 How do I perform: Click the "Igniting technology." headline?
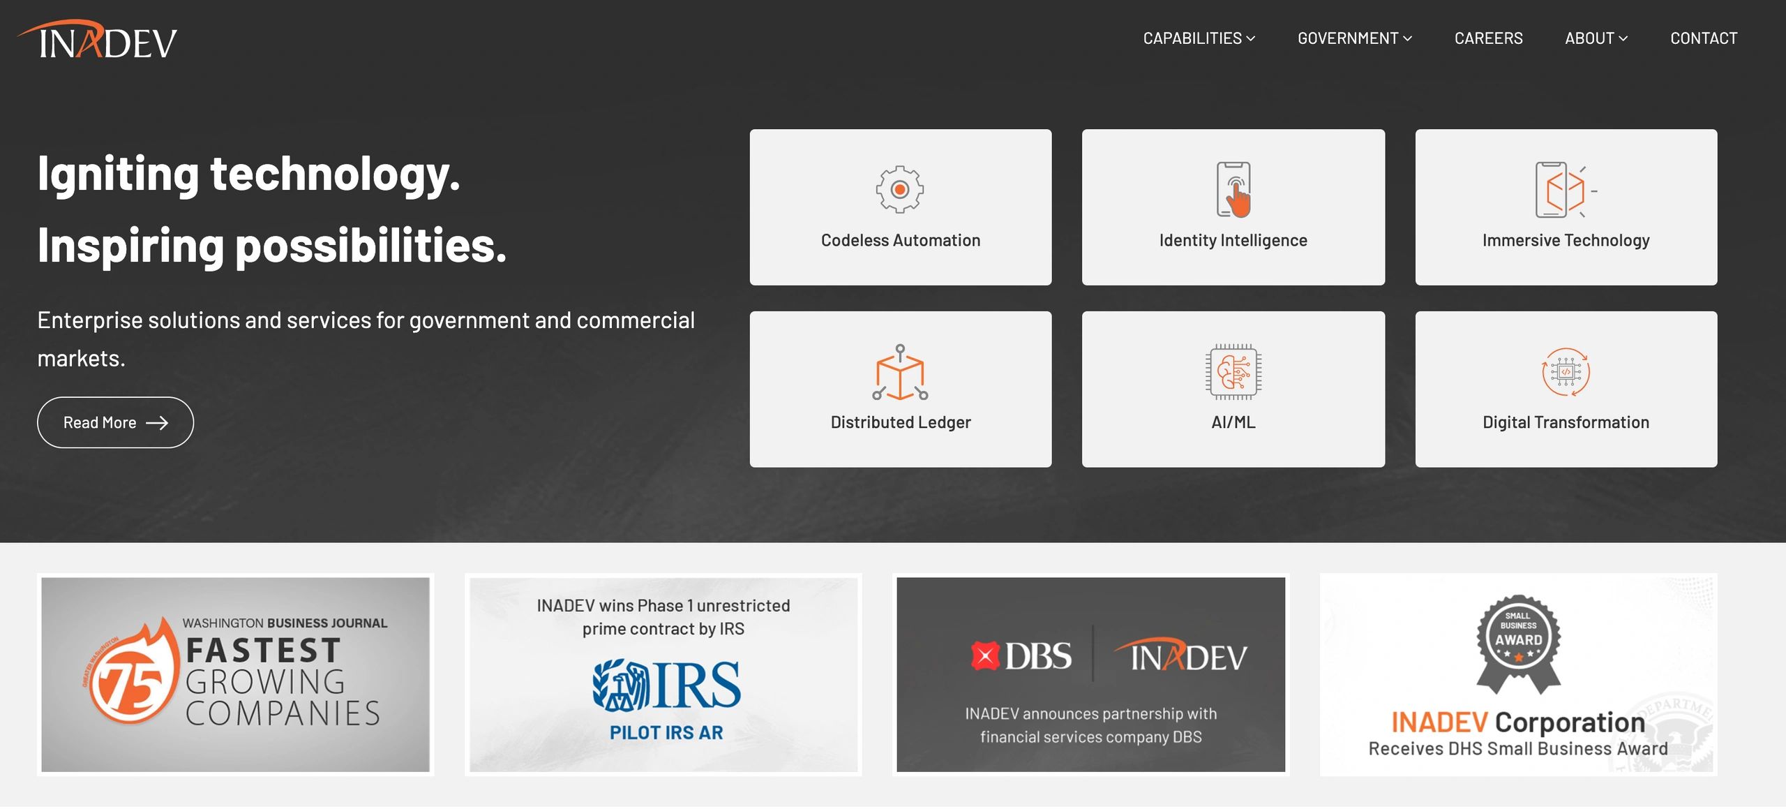coord(249,174)
